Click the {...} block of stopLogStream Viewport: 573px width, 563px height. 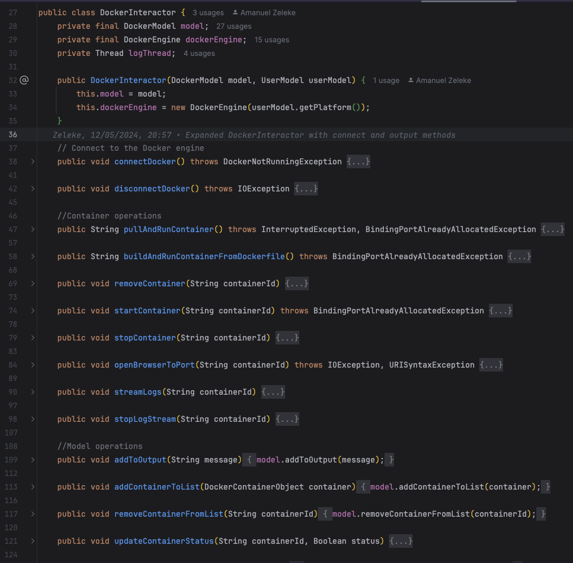pyautogui.click(x=287, y=418)
